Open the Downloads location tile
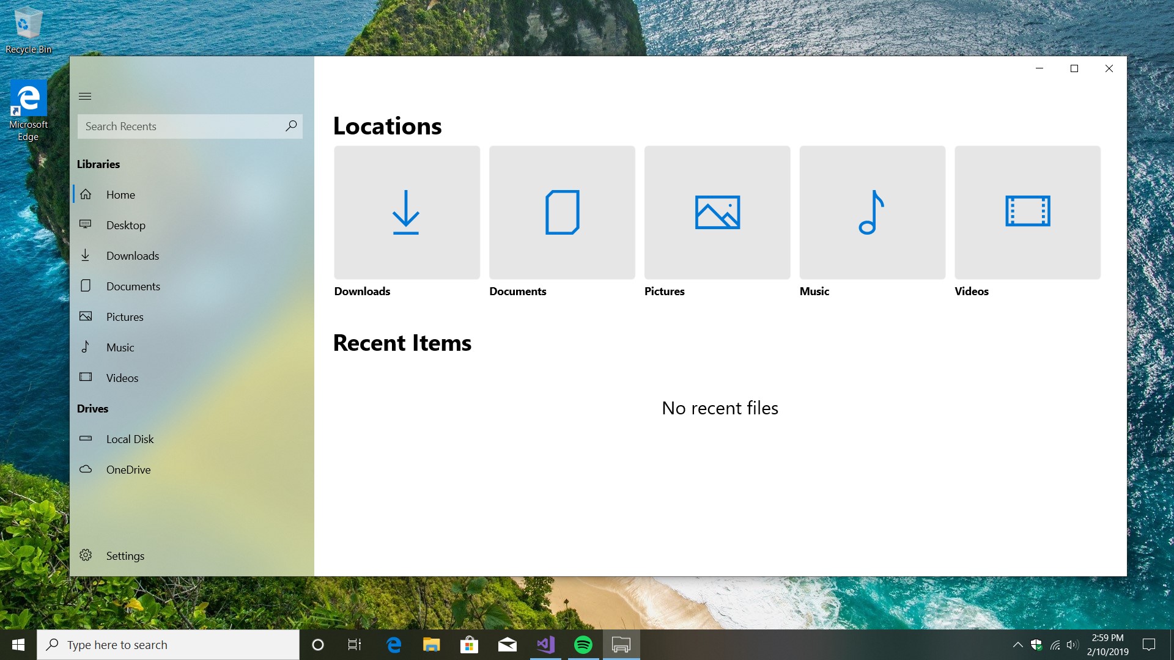Screen dimensions: 1174x660 pyautogui.click(x=407, y=213)
